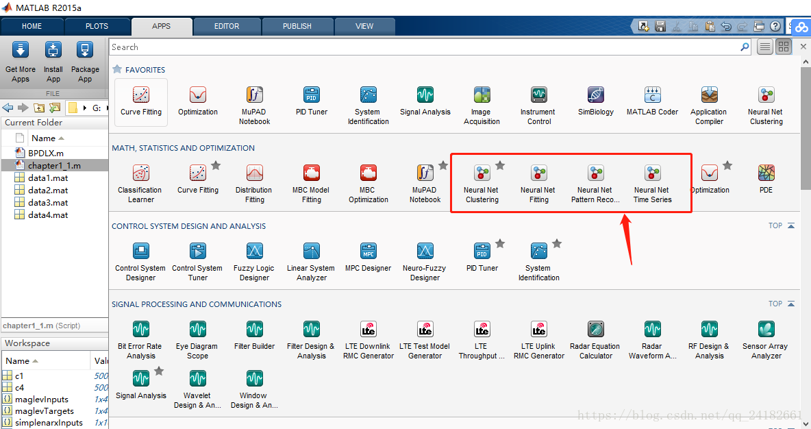Launch Image Acquisition app

click(x=482, y=106)
